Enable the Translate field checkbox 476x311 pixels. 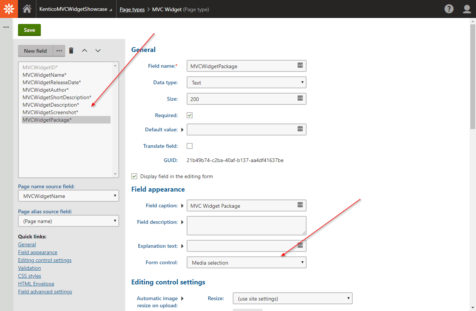point(190,146)
